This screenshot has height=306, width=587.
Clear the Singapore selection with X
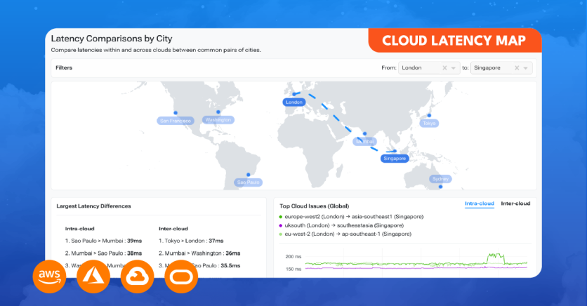pyautogui.click(x=517, y=67)
